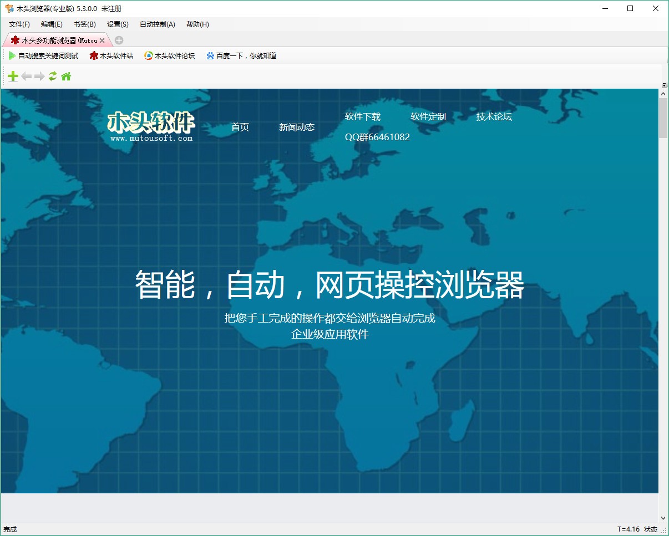Screen dimensions: 669x536
Task: Click the red icon beside 木头软件站
Action: pos(94,56)
